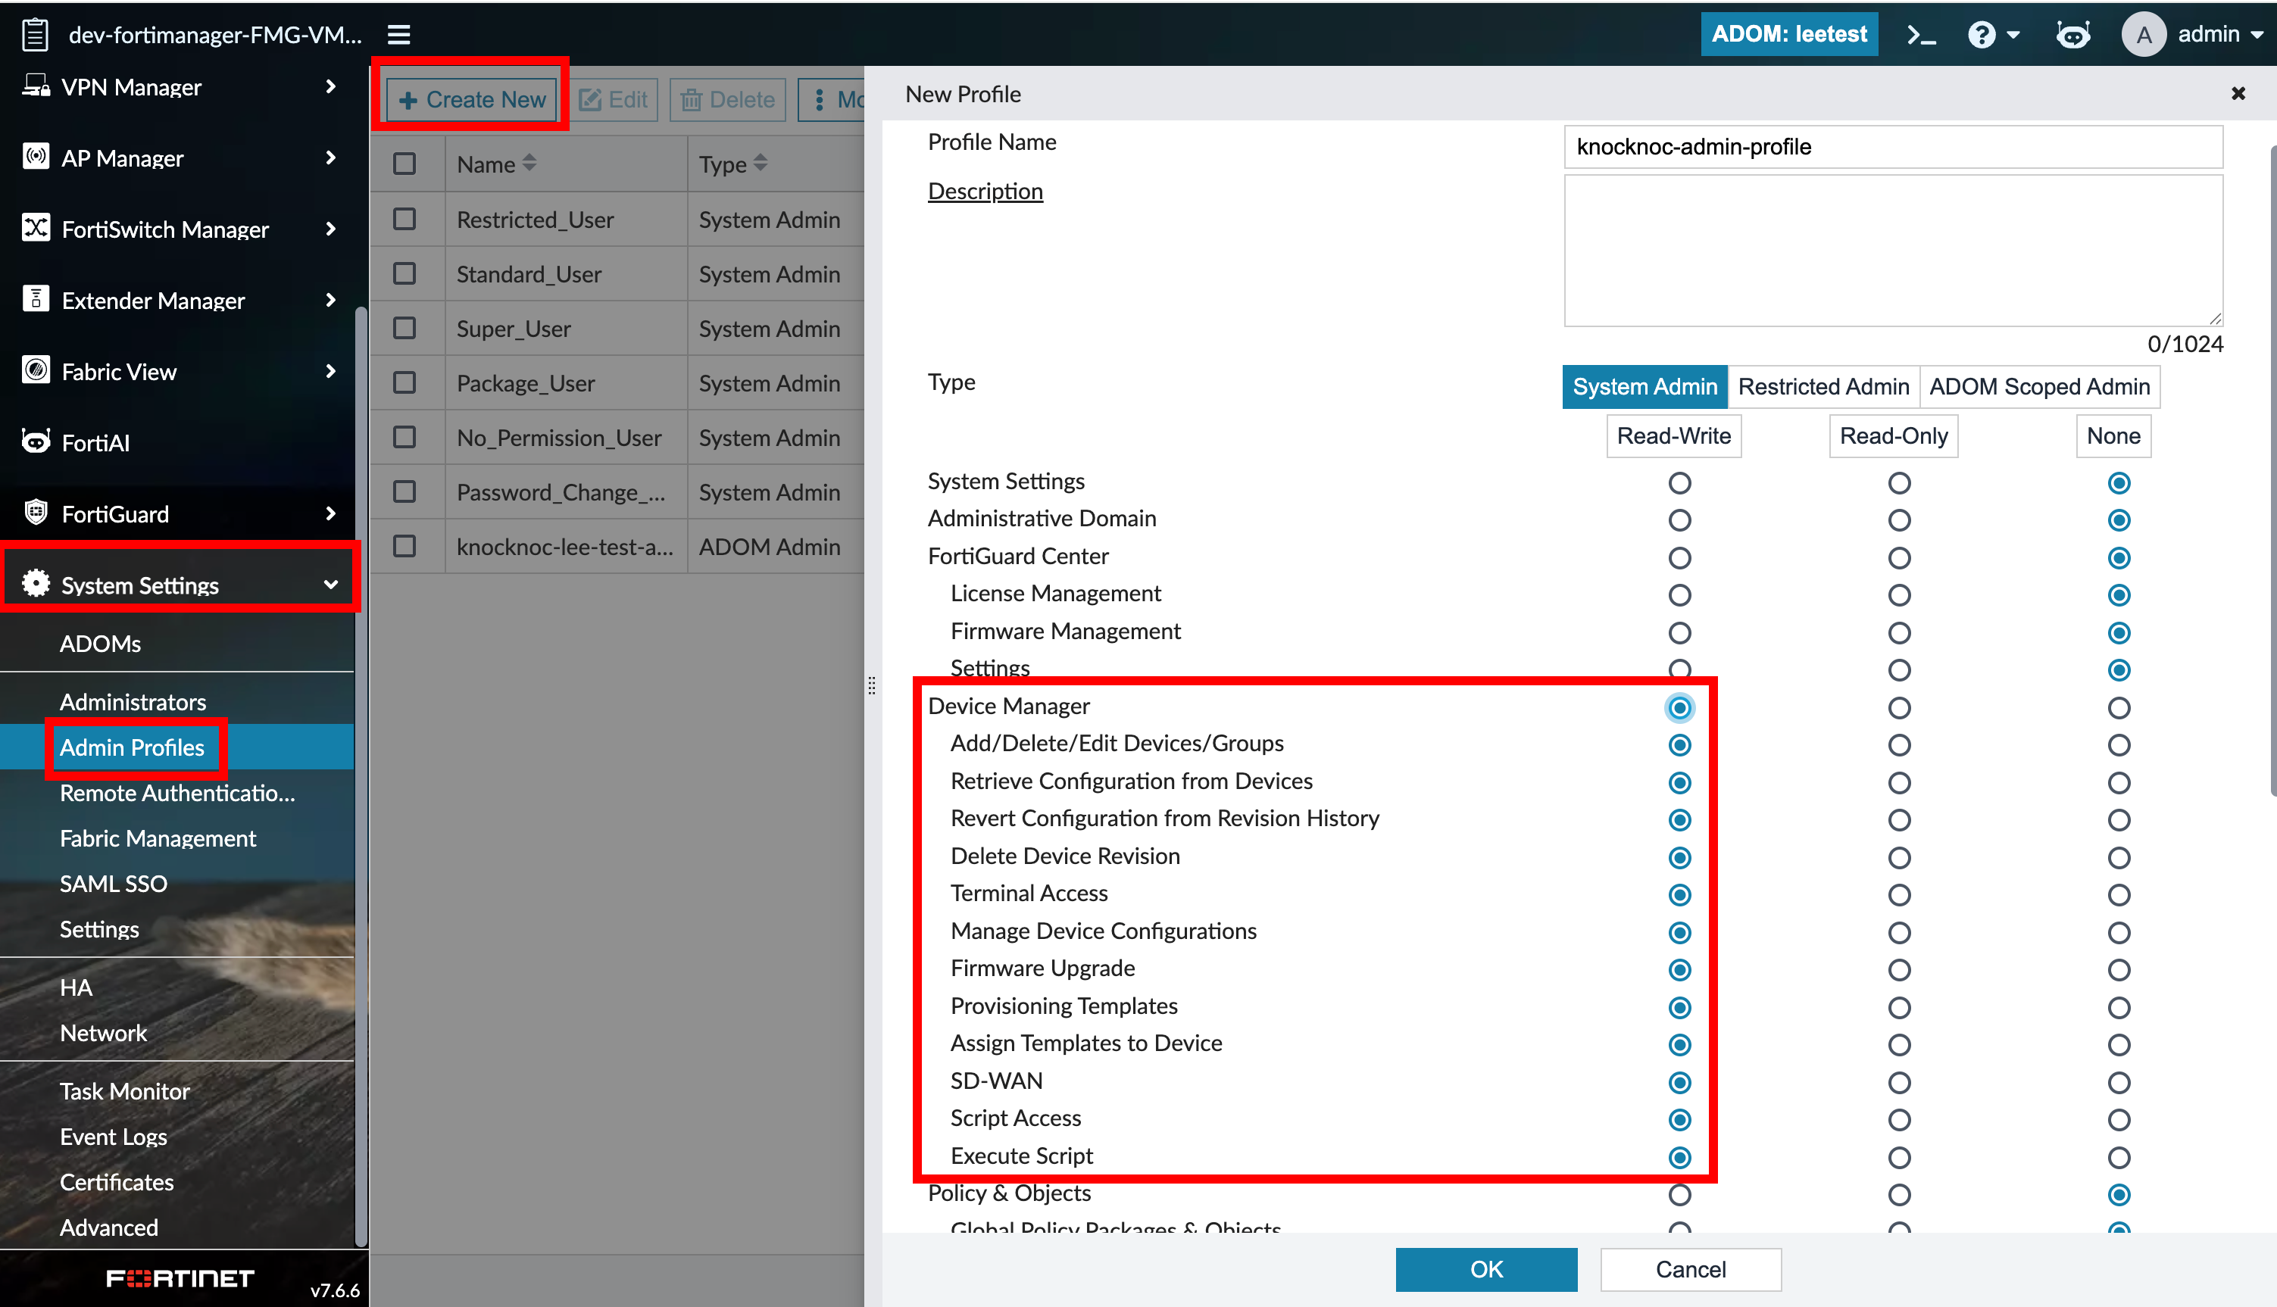Image resolution: width=2277 pixels, height=1307 pixels.
Task: Set Terminal Access to Read-Only
Action: tap(1898, 895)
